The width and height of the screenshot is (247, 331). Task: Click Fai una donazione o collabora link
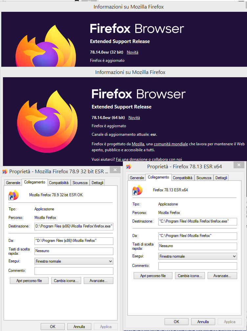coord(149,159)
